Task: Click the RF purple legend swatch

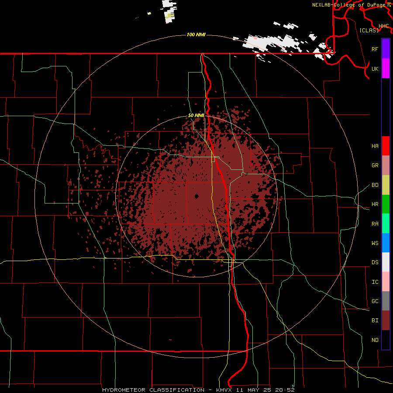Action: 386,49
